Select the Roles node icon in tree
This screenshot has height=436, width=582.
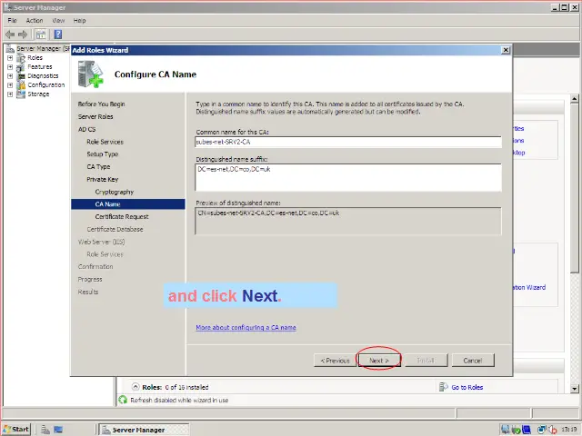pos(21,57)
